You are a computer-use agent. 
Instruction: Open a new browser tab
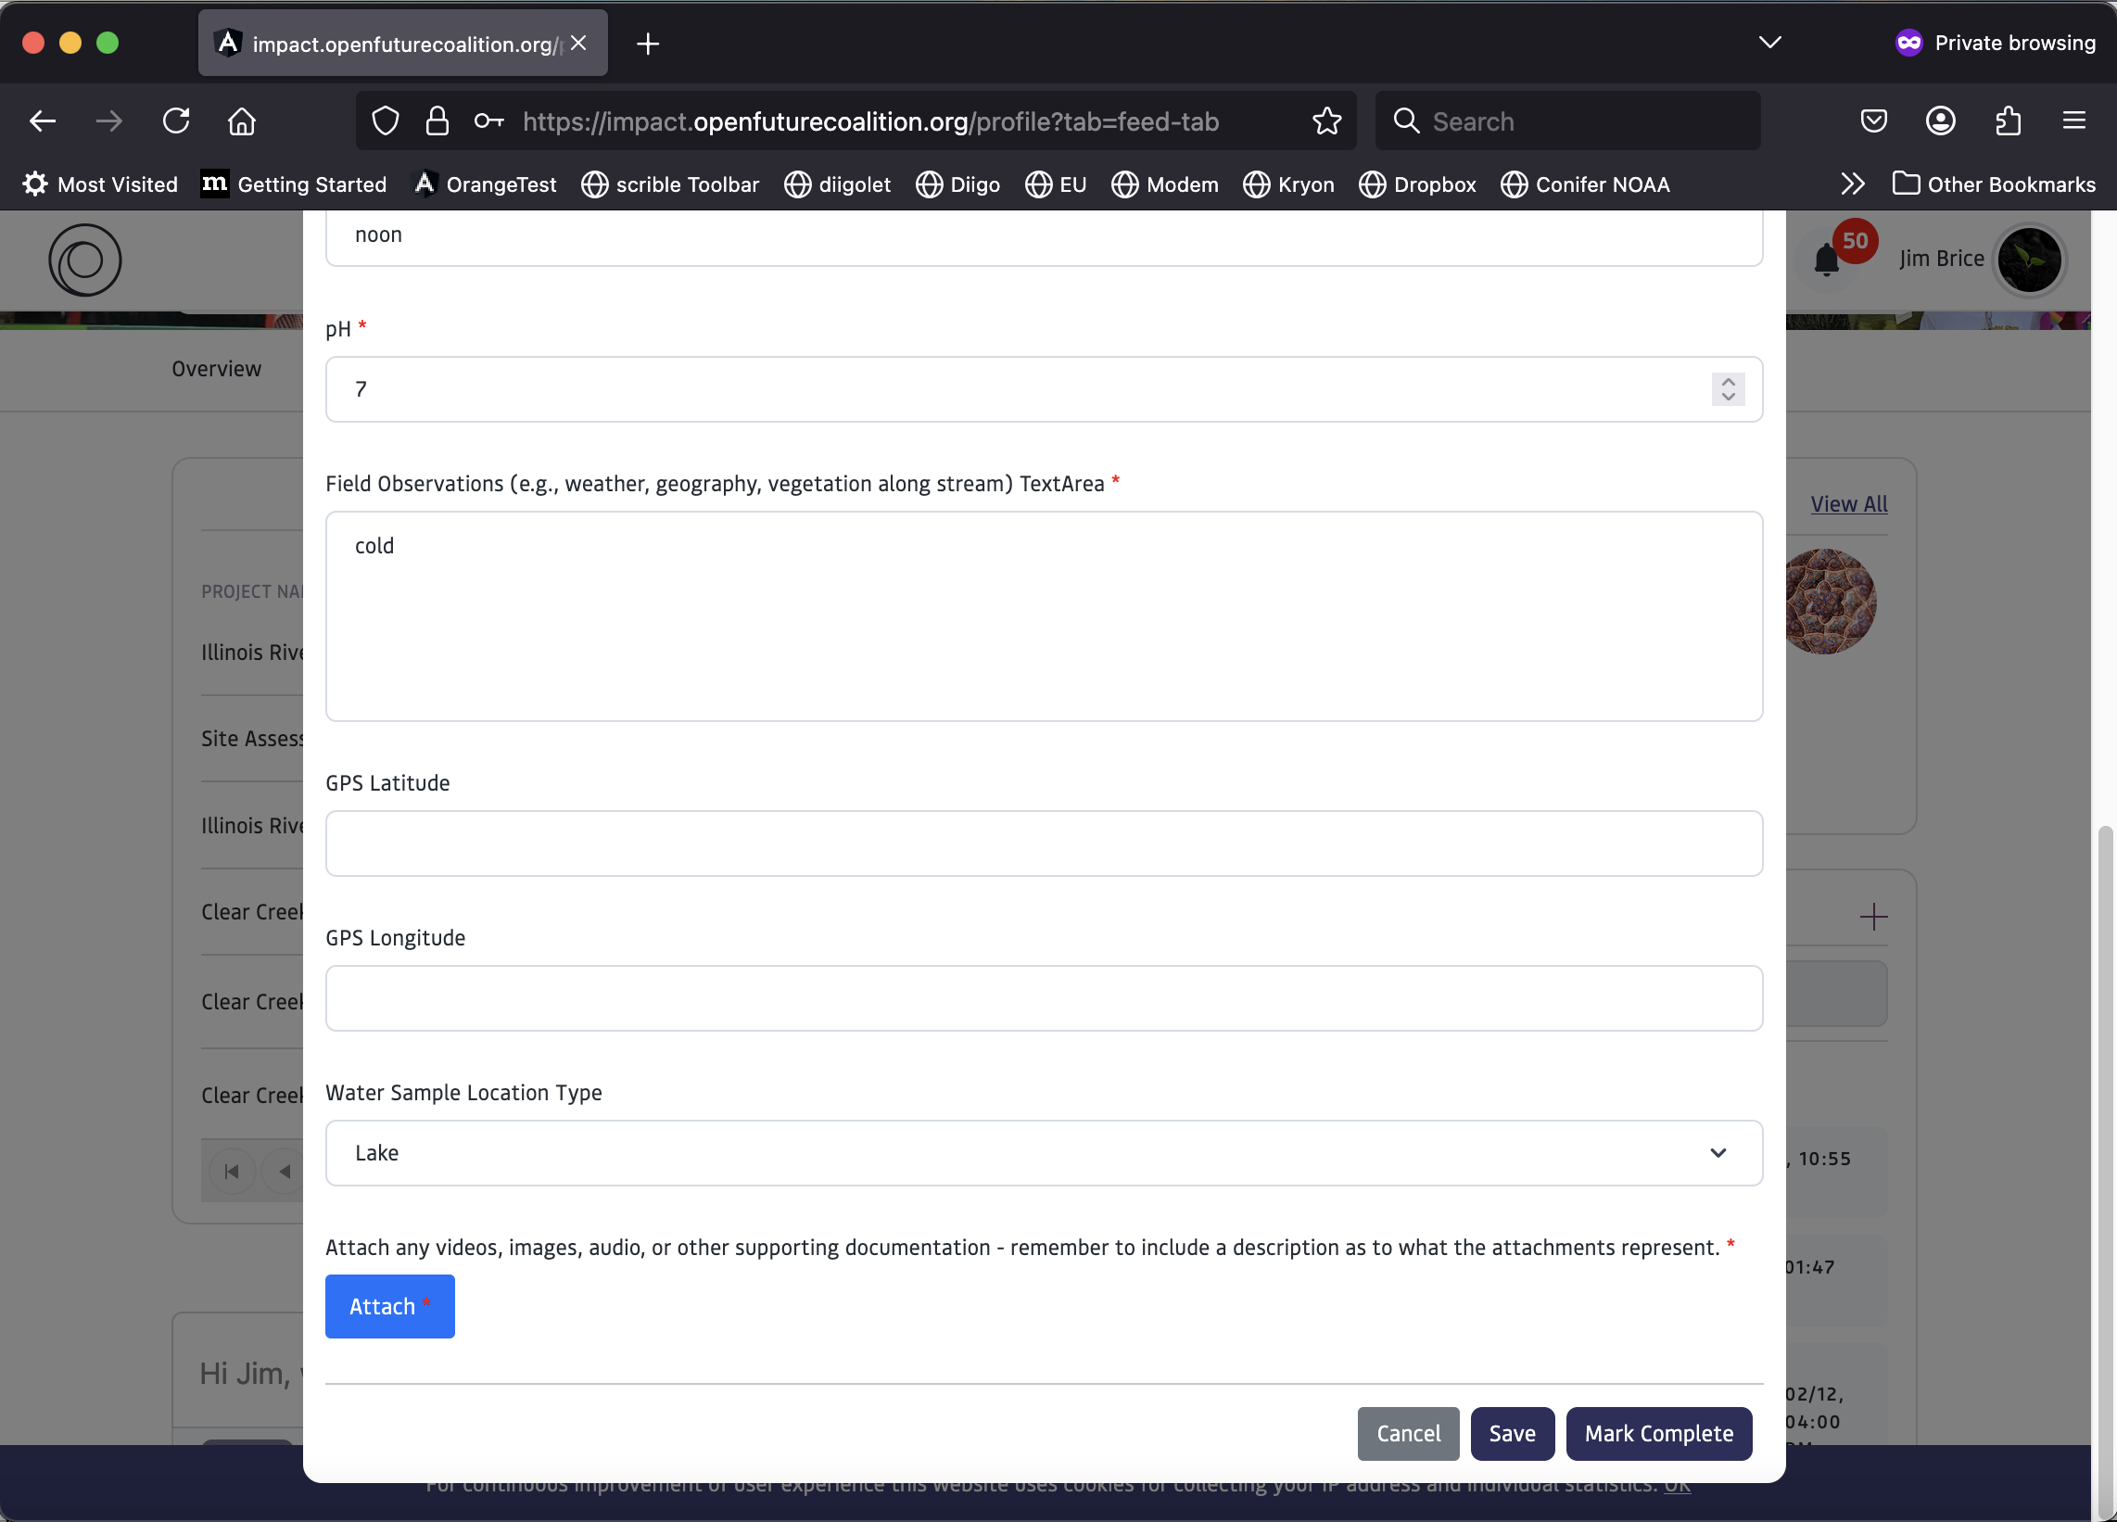click(x=648, y=44)
